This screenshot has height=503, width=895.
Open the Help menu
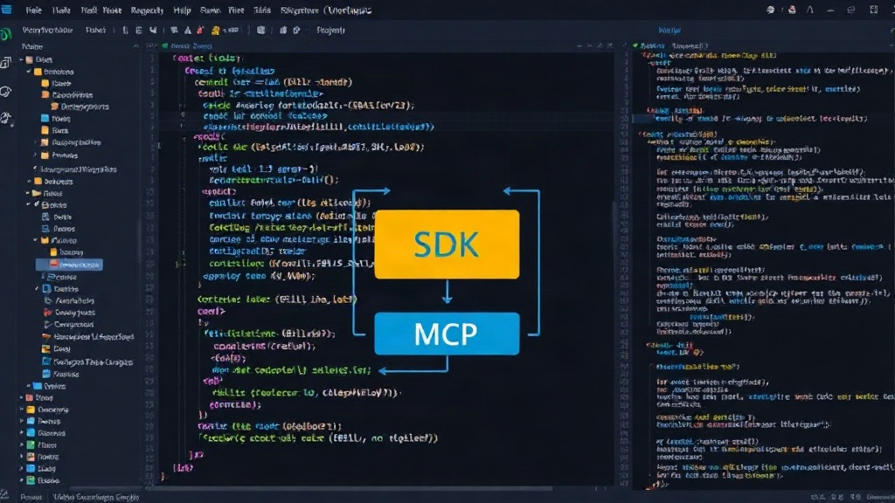(182, 10)
